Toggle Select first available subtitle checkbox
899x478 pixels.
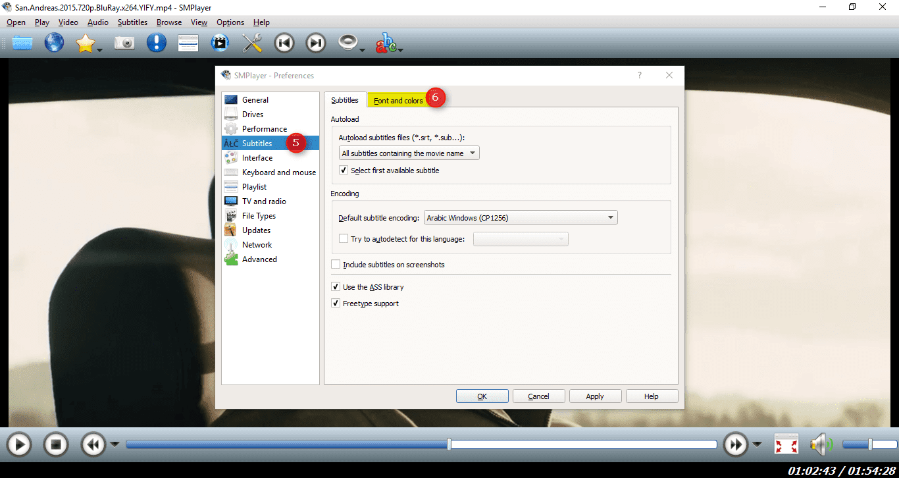pyautogui.click(x=344, y=171)
